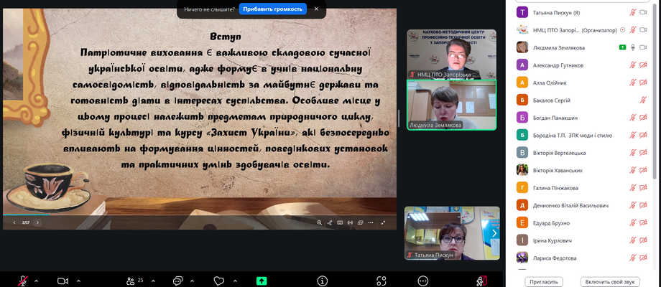Open reactions heart icon
Viewport: 661px width, 287px height.
point(219,281)
